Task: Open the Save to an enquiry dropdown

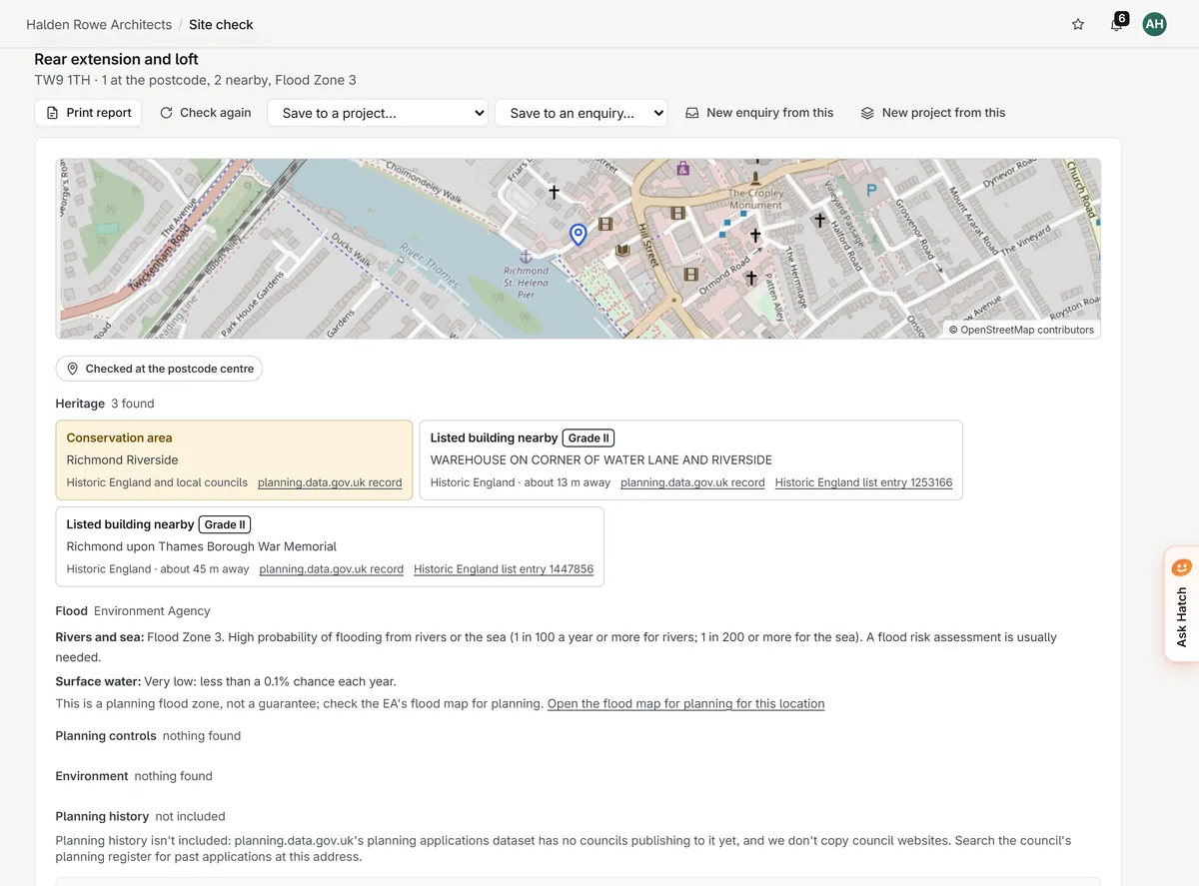Action: 582,113
